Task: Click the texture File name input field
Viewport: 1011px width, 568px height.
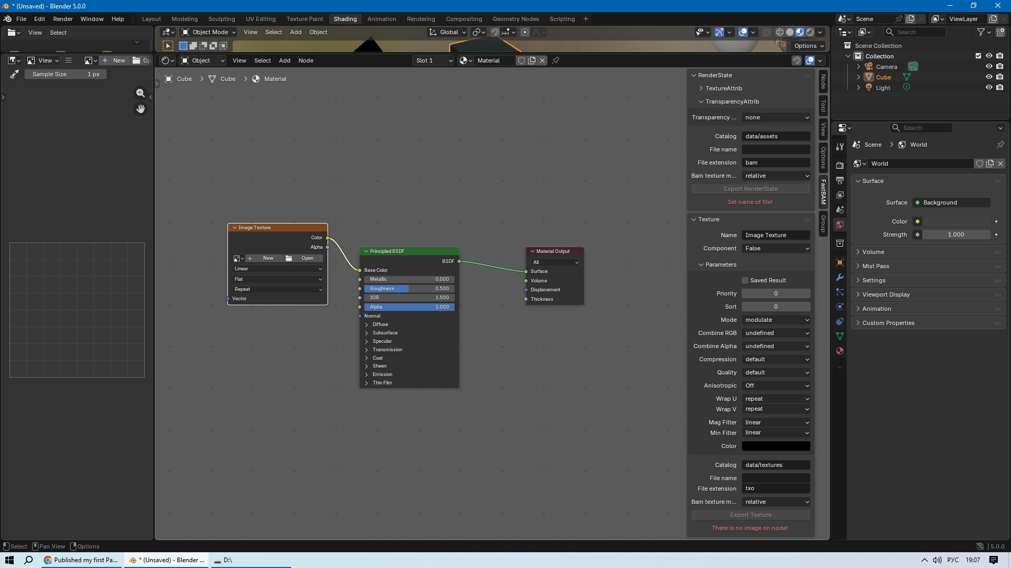Action: 776,478
